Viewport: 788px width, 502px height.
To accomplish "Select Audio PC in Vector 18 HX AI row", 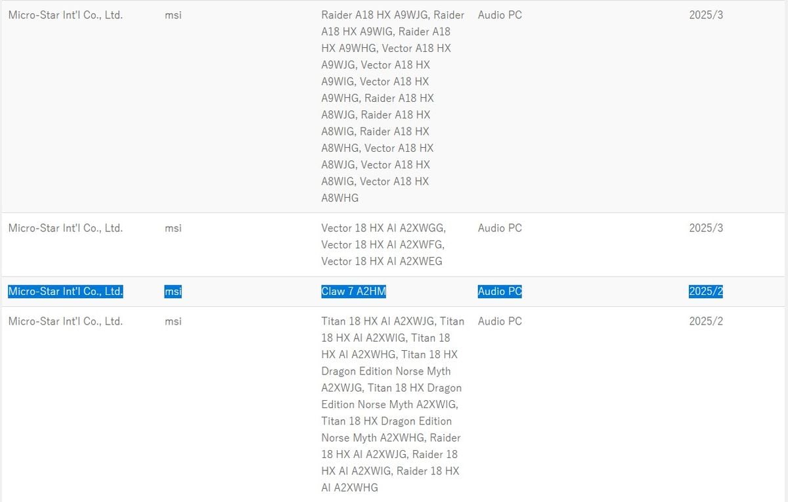I will (500, 228).
